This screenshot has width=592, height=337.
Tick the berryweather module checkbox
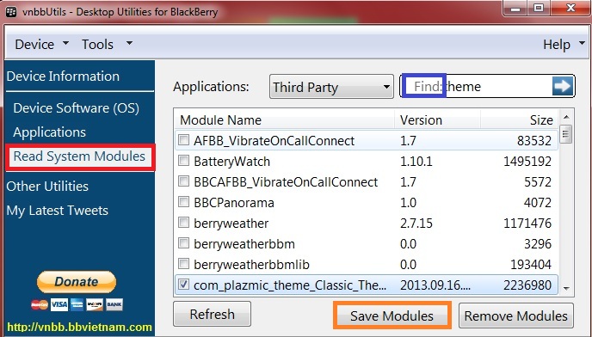pos(183,223)
